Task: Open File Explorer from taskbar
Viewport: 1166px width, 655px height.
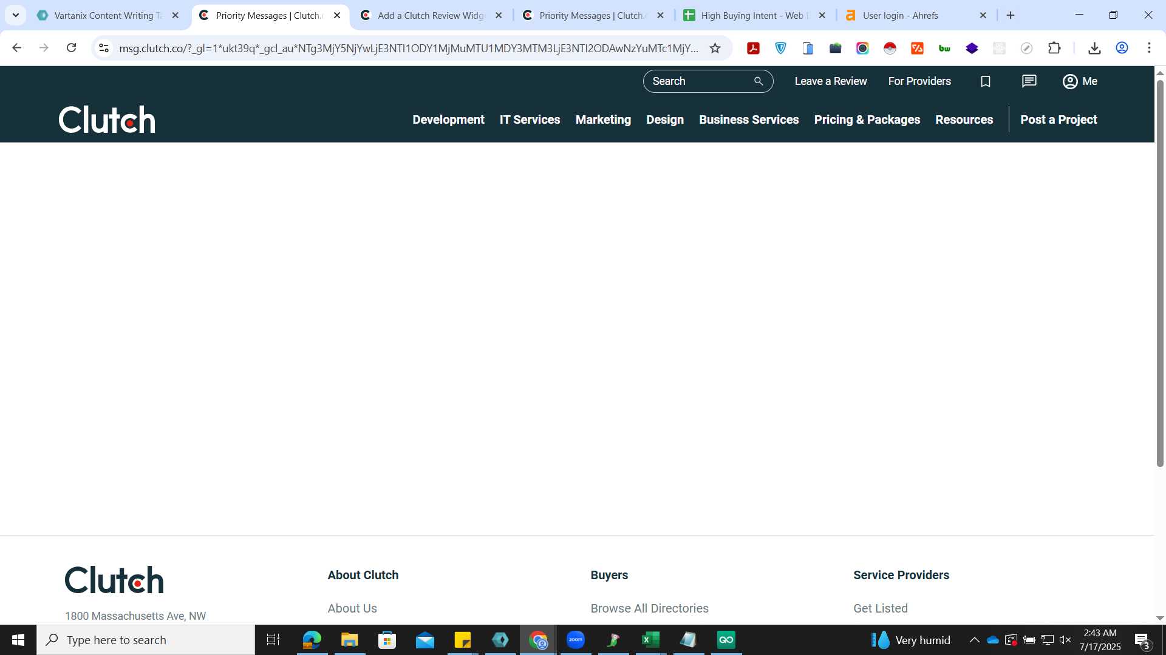Action: [x=349, y=640]
